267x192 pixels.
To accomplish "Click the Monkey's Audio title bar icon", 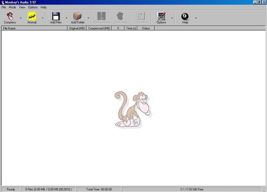I will click(x=2, y=2).
